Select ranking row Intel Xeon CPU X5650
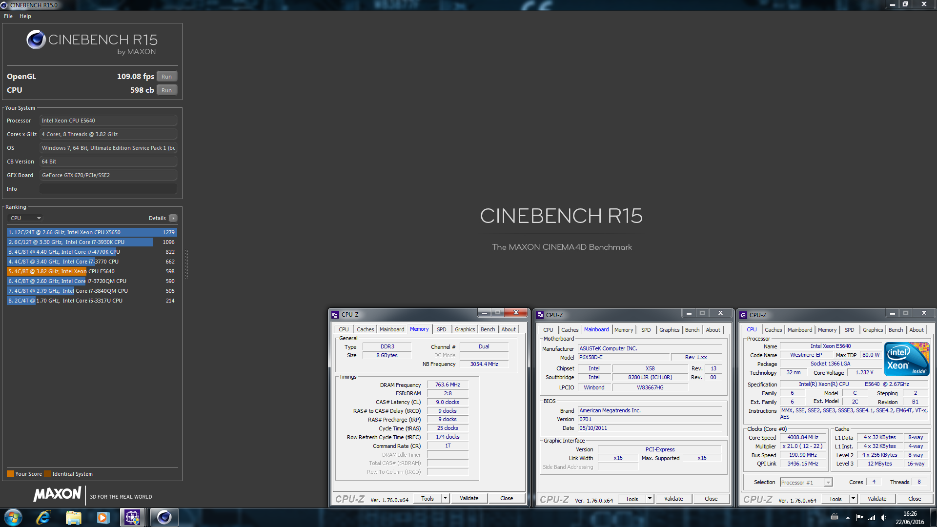Screen dimensions: 937x527 [92, 232]
